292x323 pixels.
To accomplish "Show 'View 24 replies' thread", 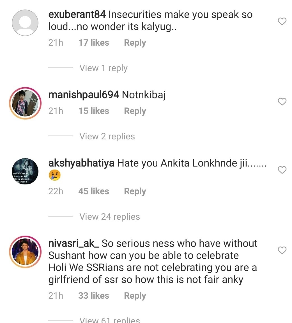I will tap(109, 217).
